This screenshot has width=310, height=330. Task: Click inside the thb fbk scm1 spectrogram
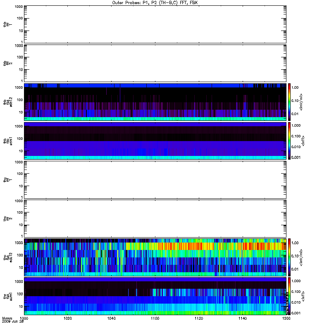tap(155, 141)
